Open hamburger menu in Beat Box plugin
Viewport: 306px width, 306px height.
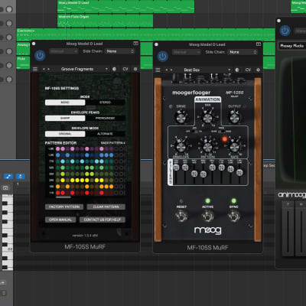(x=158, y=70)
